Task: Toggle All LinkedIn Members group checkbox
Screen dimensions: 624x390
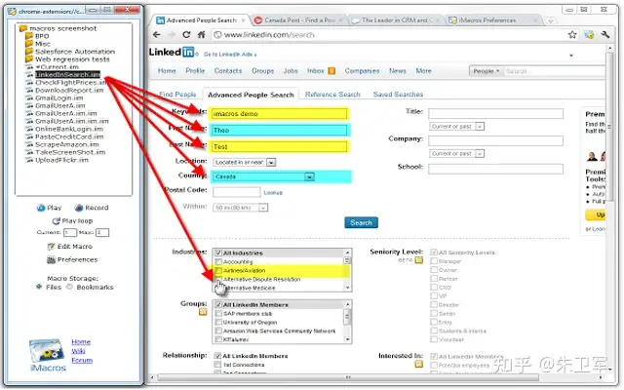Action: point(218,305)
